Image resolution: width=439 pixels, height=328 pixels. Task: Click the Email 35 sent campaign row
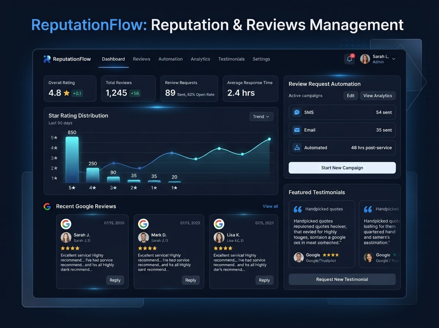(342, 130)
